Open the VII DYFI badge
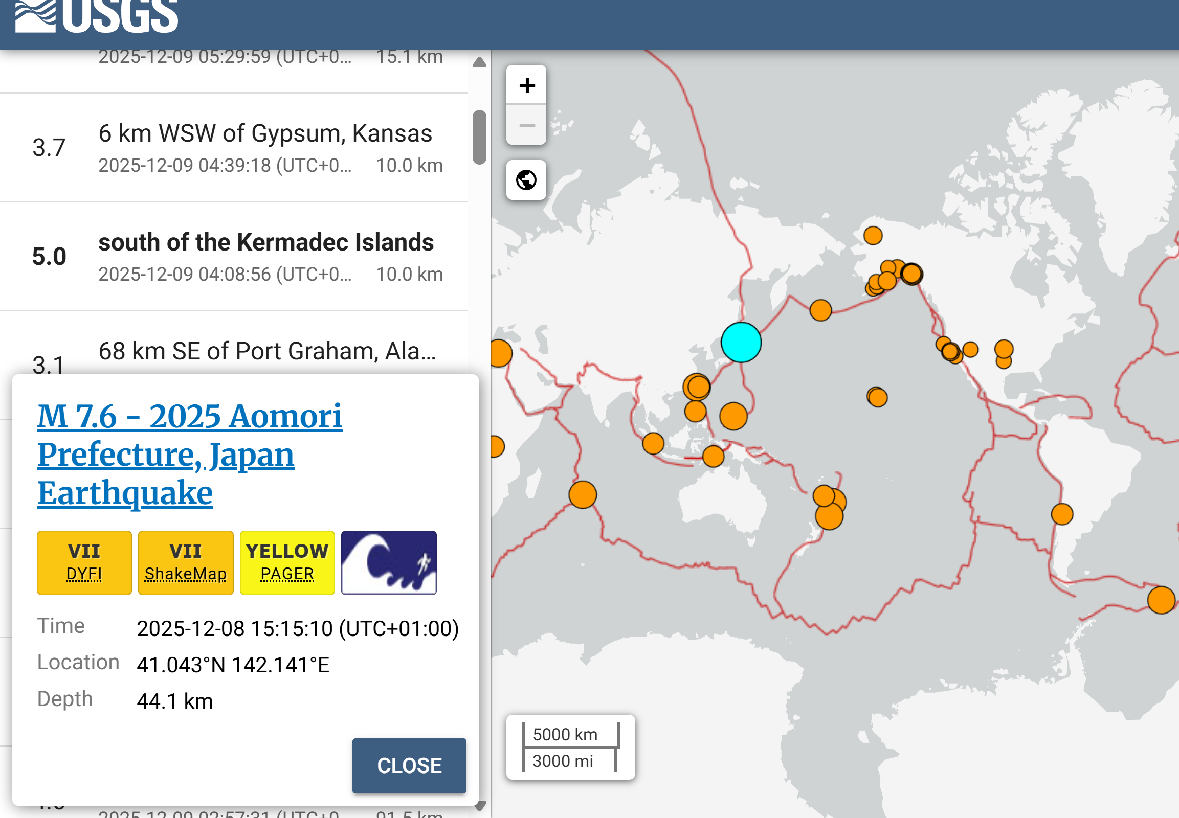Screen dimensions: 1179x818 coord(84,562)
